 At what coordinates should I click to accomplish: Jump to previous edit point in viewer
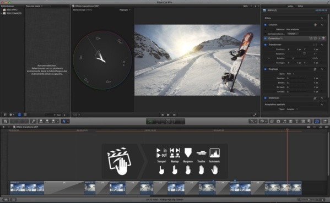(x=162, y=115)
